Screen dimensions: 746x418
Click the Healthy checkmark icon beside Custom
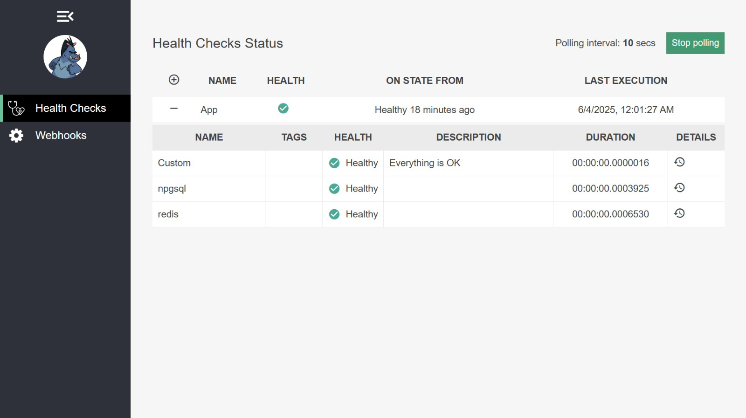334,163
